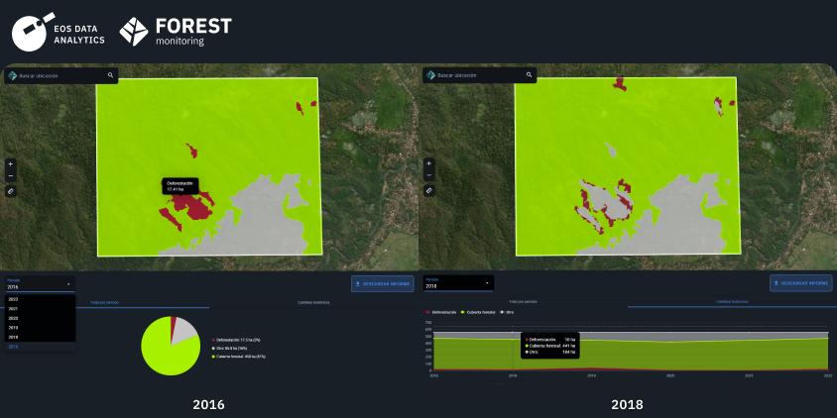Image resolution: width=837 pixels, height=418 pixels.
Task: Switch to Cambios históricos tab in left panel
Action: [311, 301]
